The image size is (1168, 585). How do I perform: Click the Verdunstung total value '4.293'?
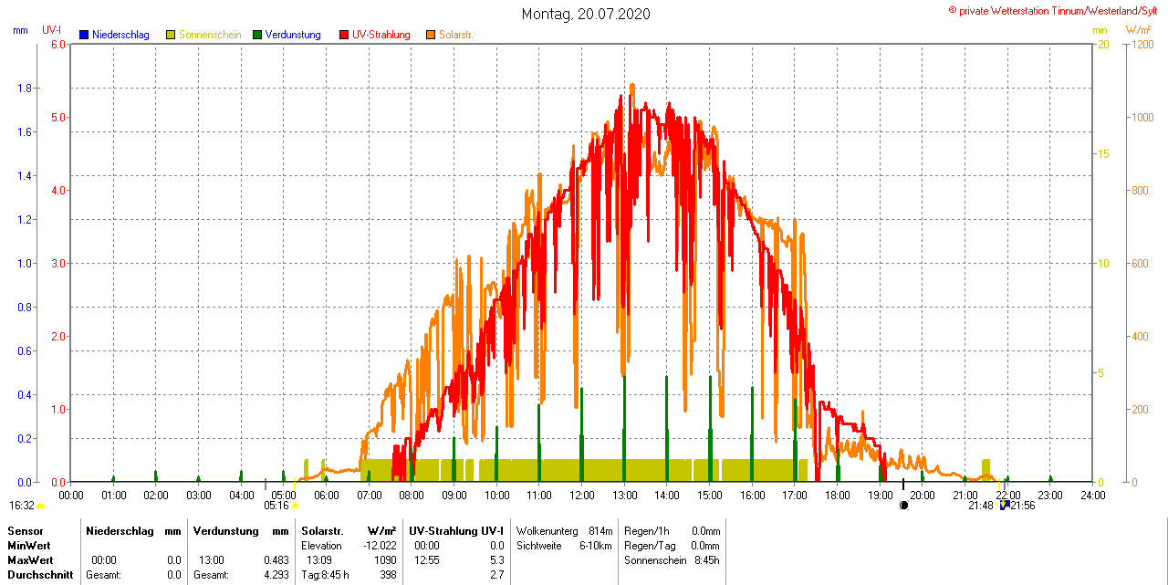(x=276, y=575)
